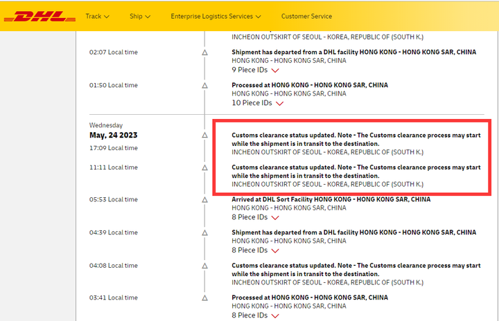Expand 8 Piece IDs at 05:53
The image size is (499, 321).
[255, 217]
